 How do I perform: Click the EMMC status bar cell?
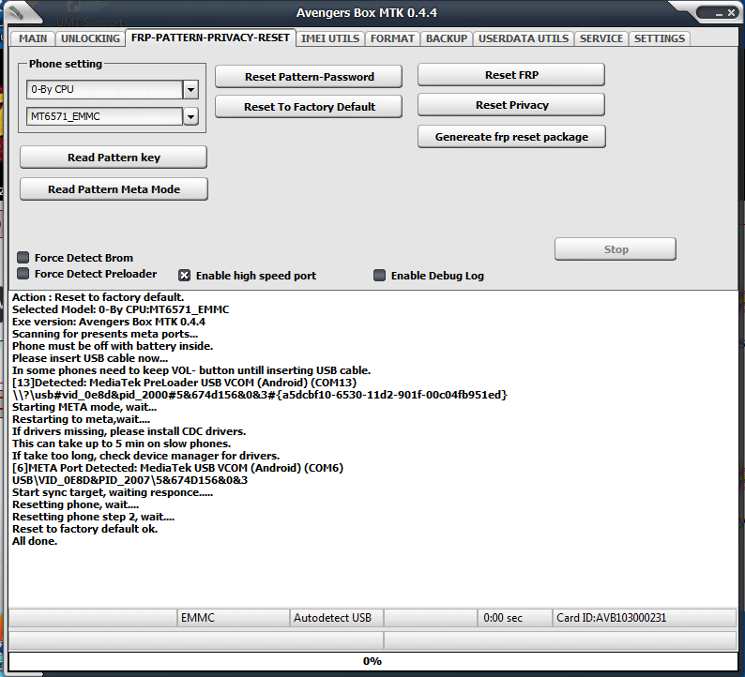[233, 618]
